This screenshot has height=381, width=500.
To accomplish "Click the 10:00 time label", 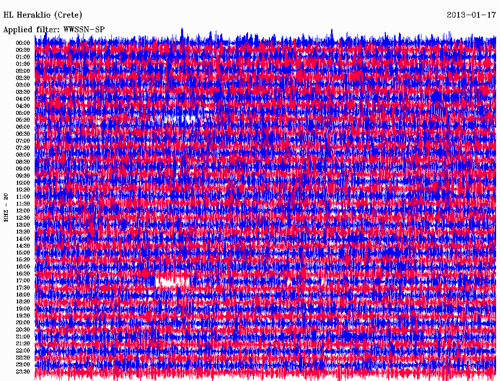I will click(x=23, y=183).
